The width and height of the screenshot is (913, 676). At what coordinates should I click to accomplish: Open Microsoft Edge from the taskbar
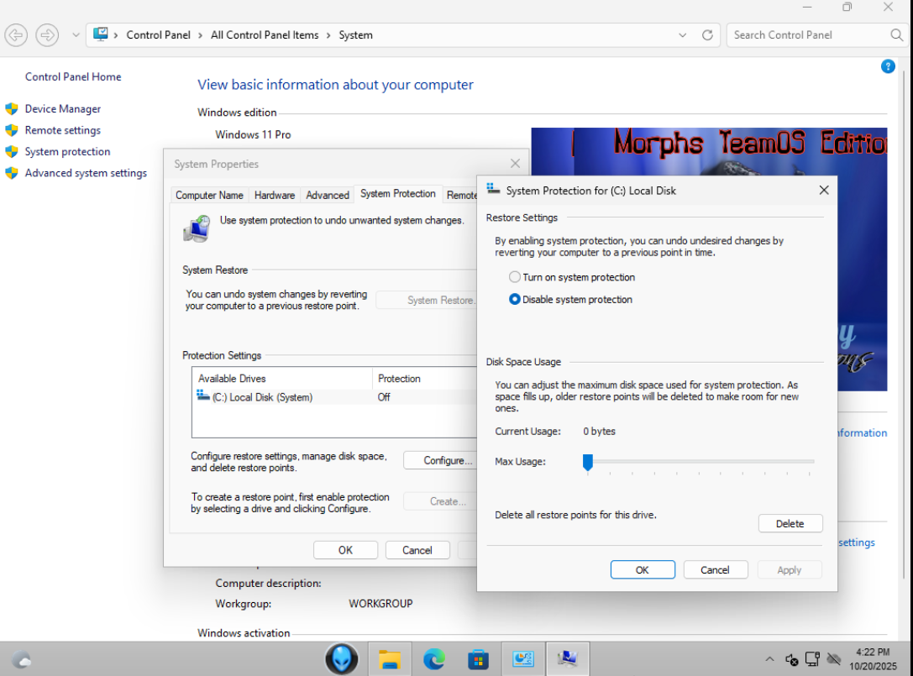point(434,659)
